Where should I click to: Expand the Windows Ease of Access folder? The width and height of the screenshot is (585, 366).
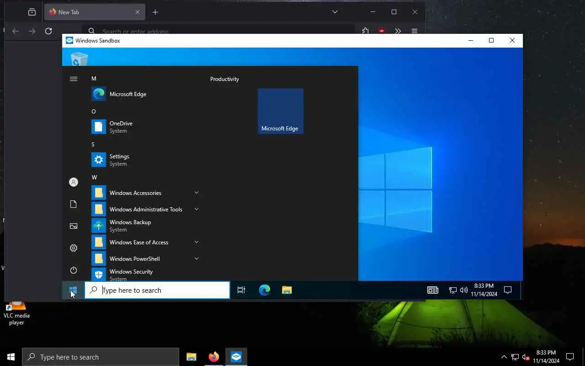(145, 242)
